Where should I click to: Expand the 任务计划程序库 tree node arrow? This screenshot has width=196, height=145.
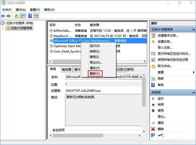[x=3, y=29]
